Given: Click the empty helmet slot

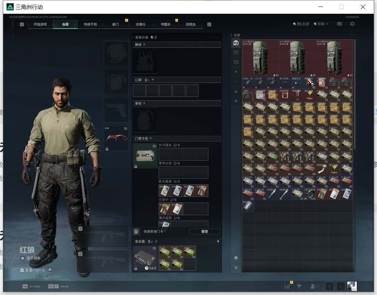Looking at the screenshot, I should (116, 53).
